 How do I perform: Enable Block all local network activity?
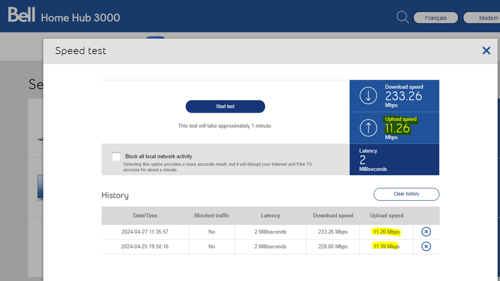[x=117, y=156]
